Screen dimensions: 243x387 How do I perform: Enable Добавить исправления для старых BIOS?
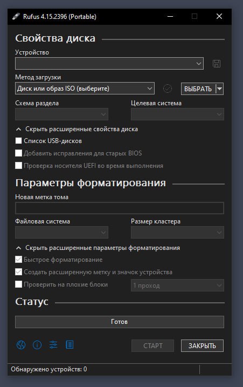click(x=18, y=153)
